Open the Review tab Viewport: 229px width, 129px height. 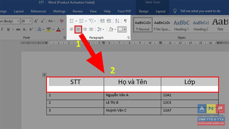click(78, 11)
